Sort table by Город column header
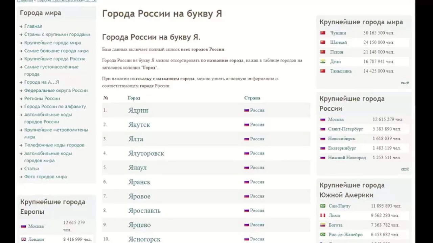The width and height of the screenshot is (433, 243). pos(134,98)
